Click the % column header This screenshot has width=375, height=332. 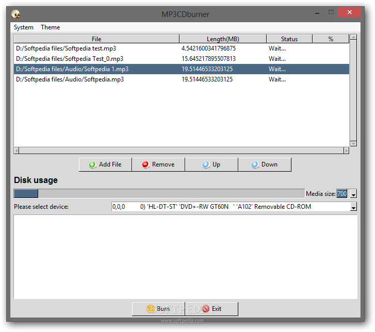click(331, 39)
